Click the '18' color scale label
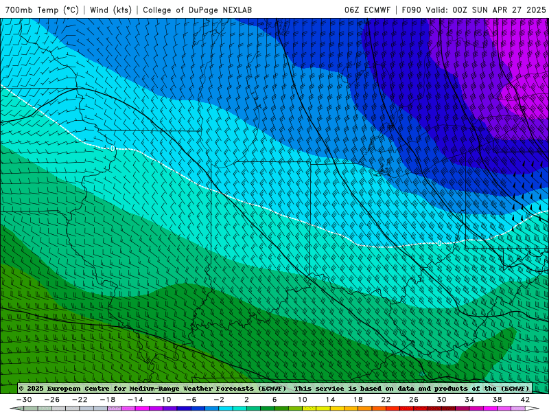549x412 pixels. [358, 400]
